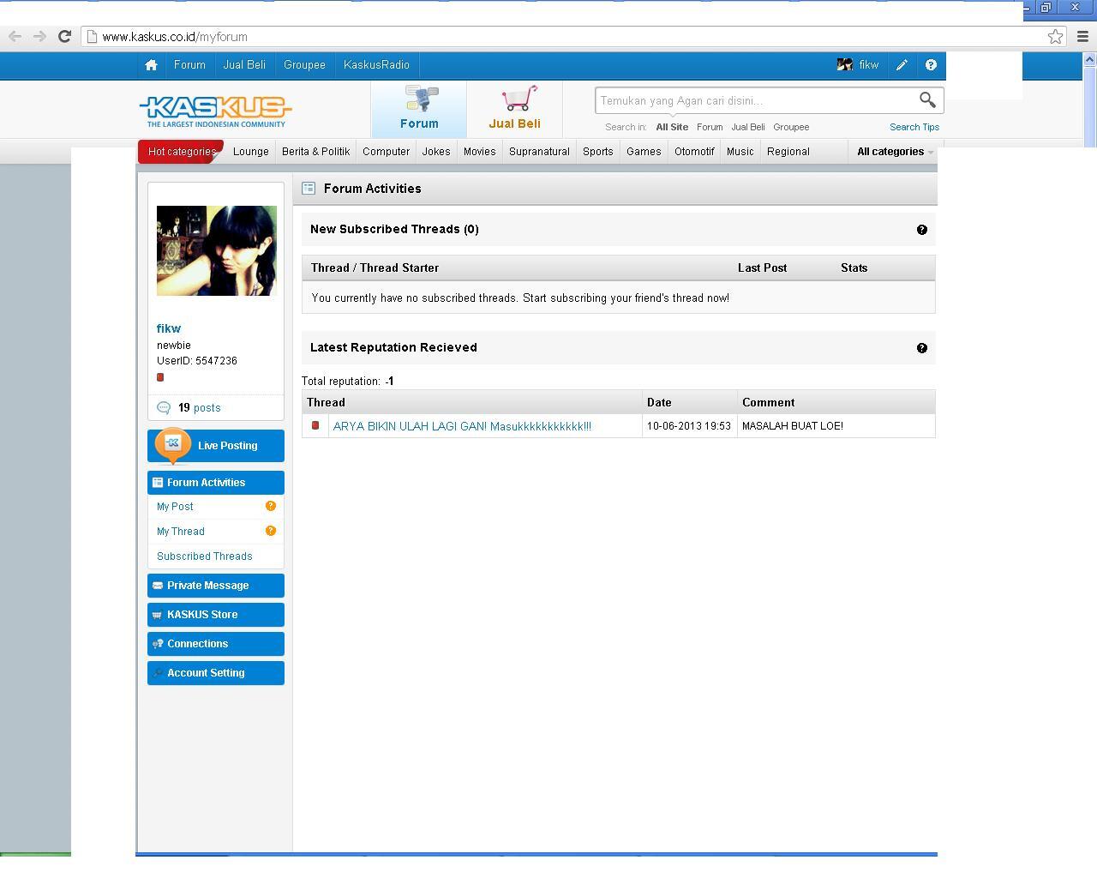View the 19 posts link
1097x878 pixels.
[x=200, y=408]
